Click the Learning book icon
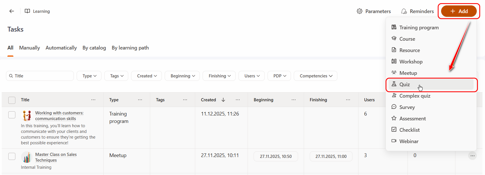Image resolution: width=485 pixels, height=175 pixels. pos(27,11)
